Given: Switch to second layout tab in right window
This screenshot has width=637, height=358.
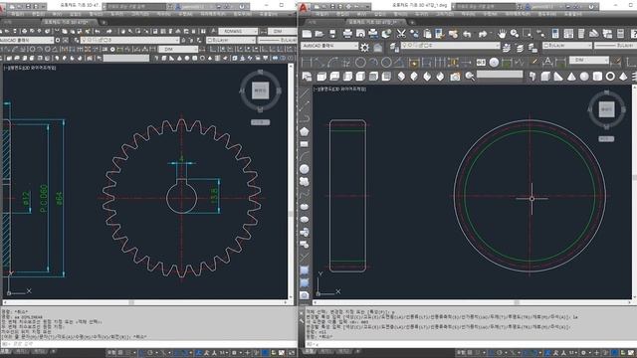Looking at the screenshot, I should coord(343,351).
